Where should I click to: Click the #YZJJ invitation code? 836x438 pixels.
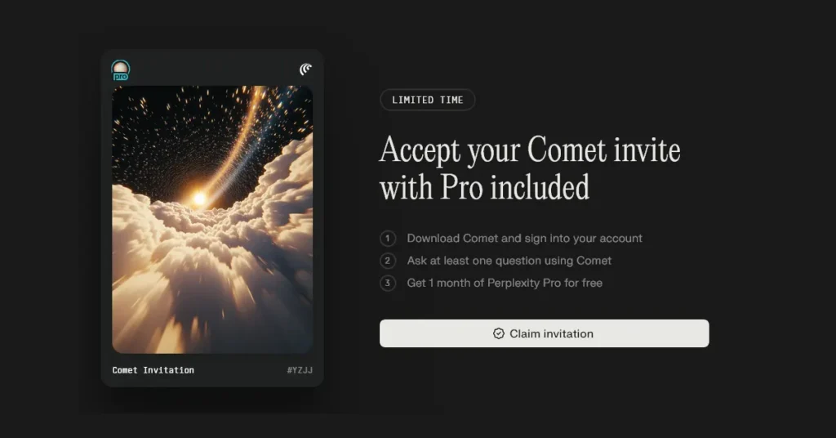click(300, 370)
